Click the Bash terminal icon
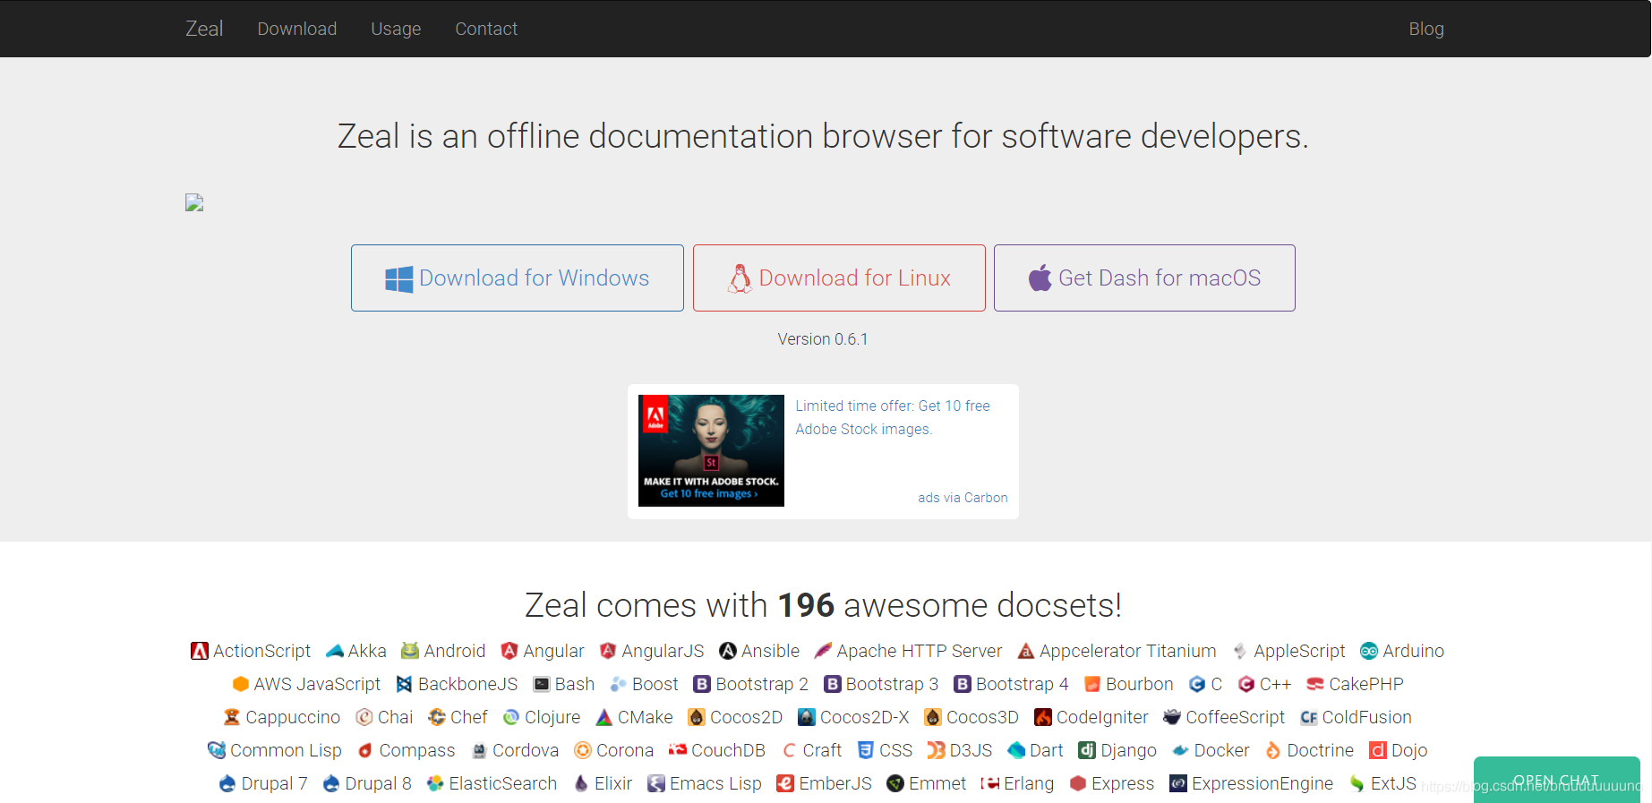 pyautogui.click(x=542, y=684)
